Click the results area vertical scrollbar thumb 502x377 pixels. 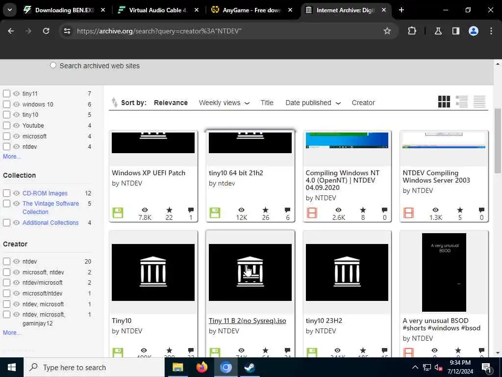coord(498,141)
